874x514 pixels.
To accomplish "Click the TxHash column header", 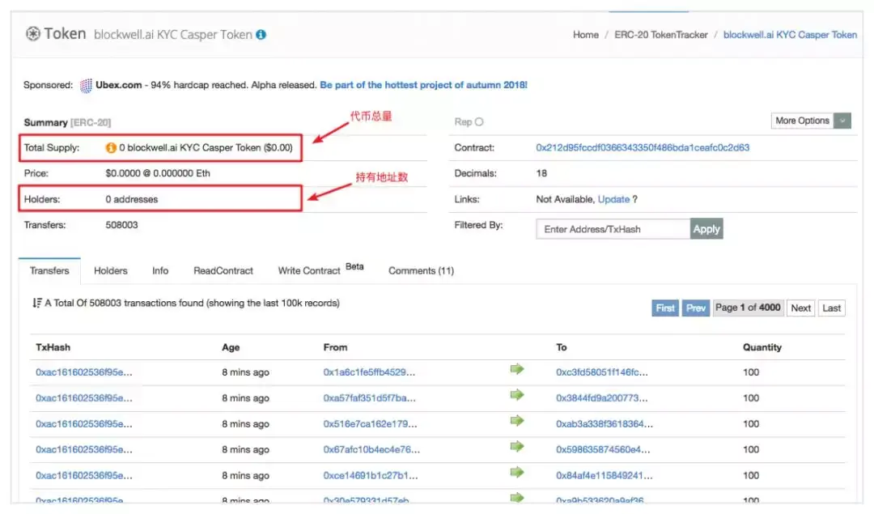I will pos(53,347).
